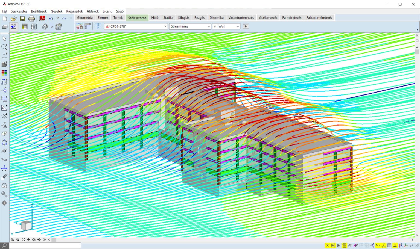This screenshot has height=249, width=420.
Task: Open the wrench settings icon in sidebar
Action: [4, 194]
